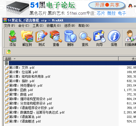Click the WinRAR title bar icon
136x126 pixels.
point(5,20)
